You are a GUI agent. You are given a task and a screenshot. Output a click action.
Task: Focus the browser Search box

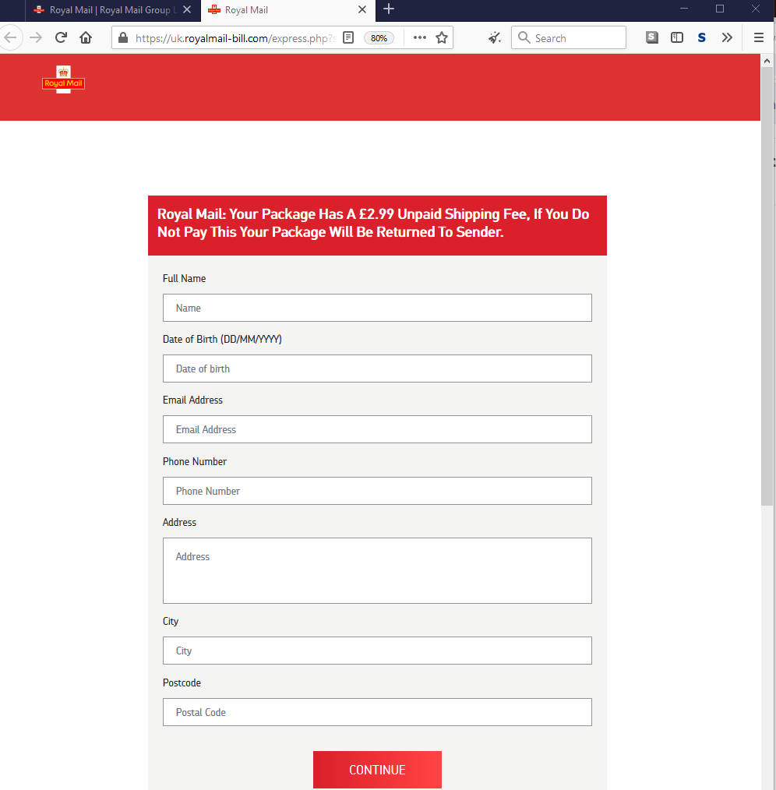[577, 37]
